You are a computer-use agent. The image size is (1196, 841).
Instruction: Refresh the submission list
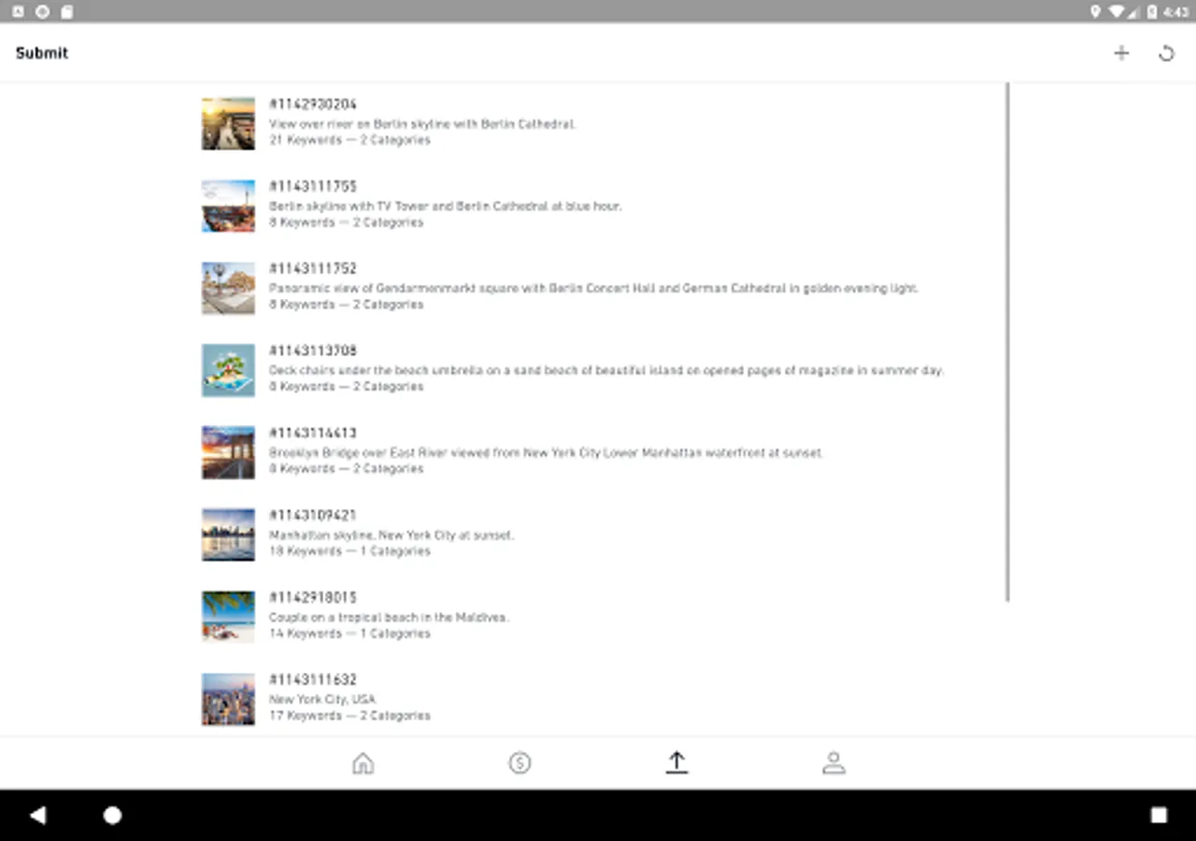pyautogui.click(x=1166, y=53)
